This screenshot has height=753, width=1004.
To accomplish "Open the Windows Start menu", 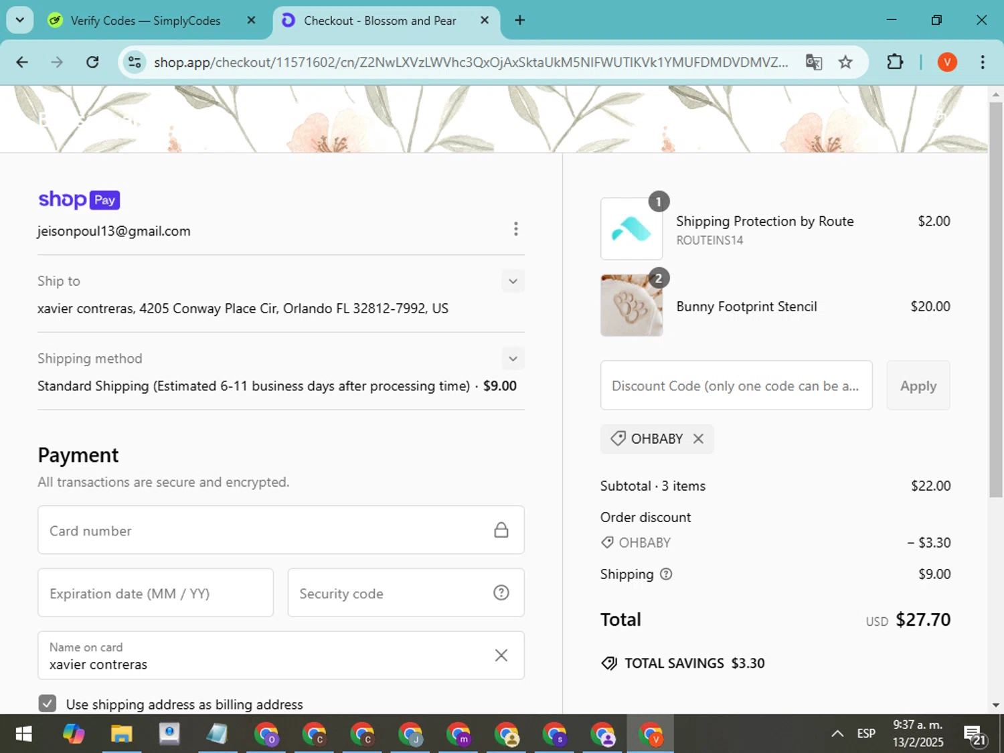I will (x=23, y=734).
